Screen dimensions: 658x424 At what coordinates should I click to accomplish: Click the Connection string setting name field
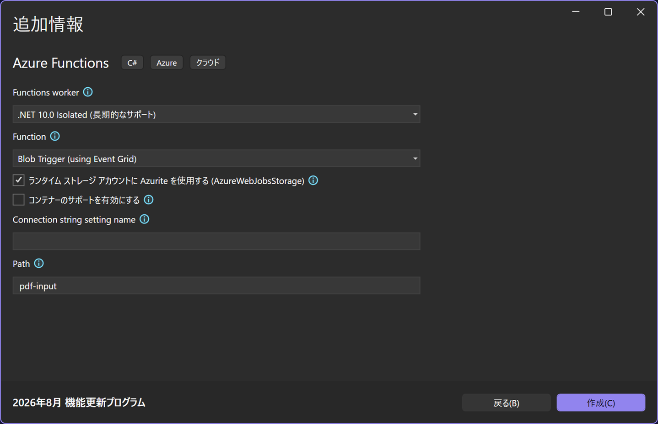[216, 241]
